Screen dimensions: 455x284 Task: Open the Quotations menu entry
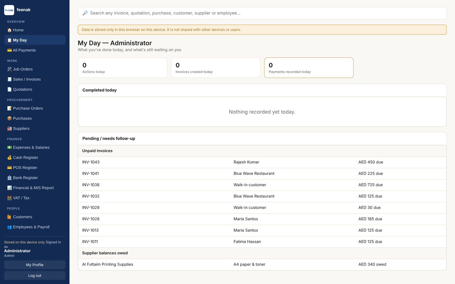click(35, 89)
